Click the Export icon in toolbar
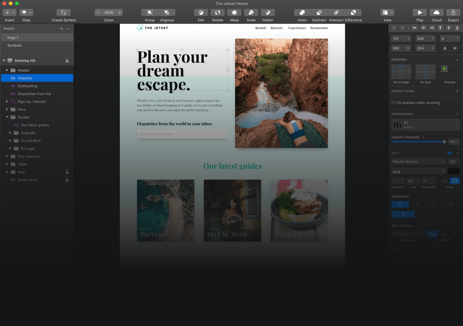Image resolution: width=463 pixels, height=326 pixels. coord(453,13)
